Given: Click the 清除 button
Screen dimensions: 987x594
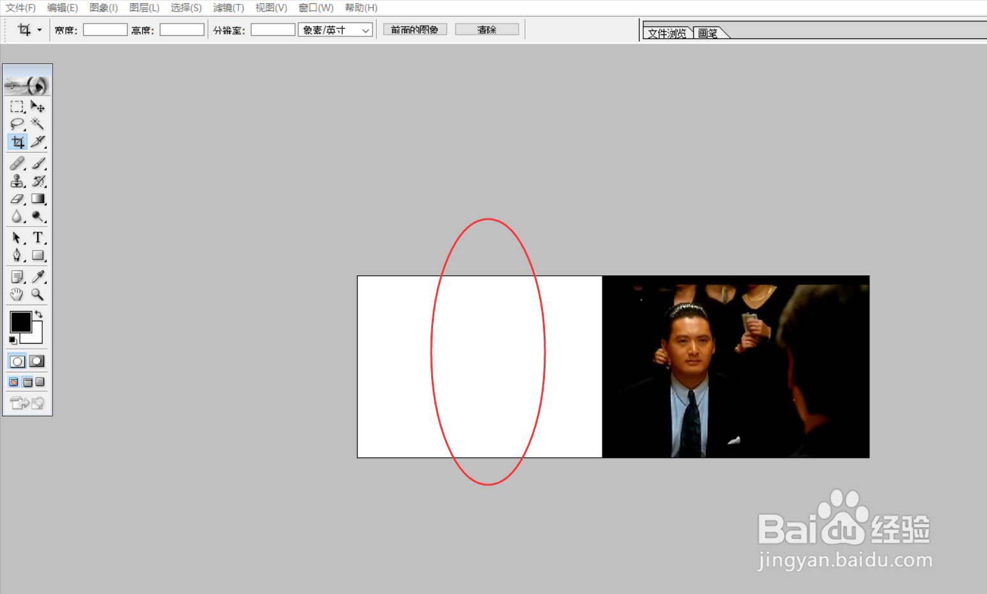Looking at the screenshot, I should click(x=487, y=30).
